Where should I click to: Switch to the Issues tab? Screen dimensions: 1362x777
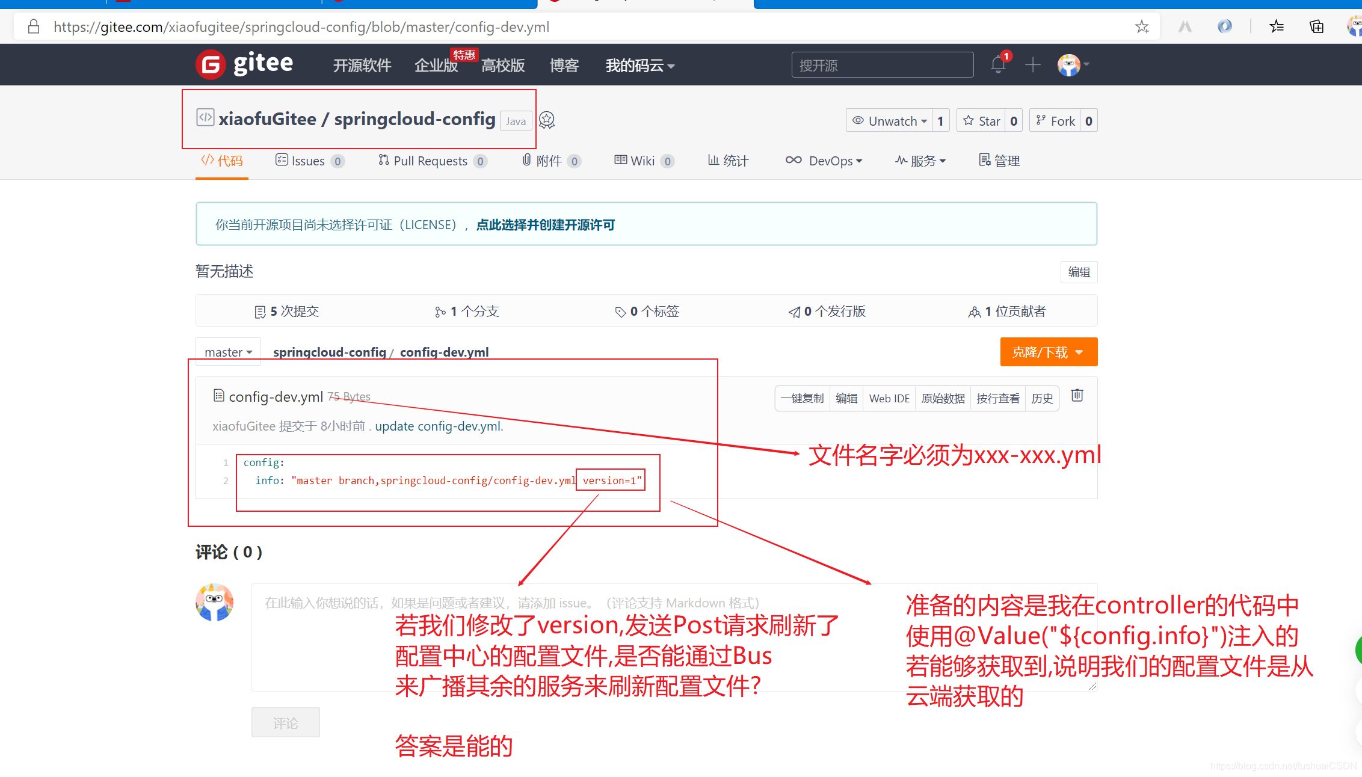click(310, 161)
